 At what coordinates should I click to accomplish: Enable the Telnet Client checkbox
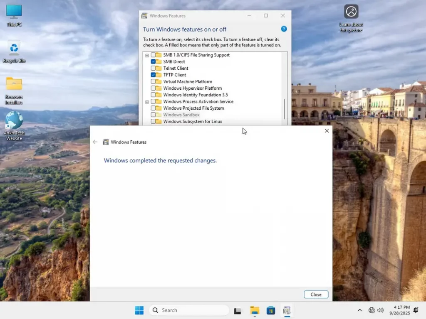point(153,68)
